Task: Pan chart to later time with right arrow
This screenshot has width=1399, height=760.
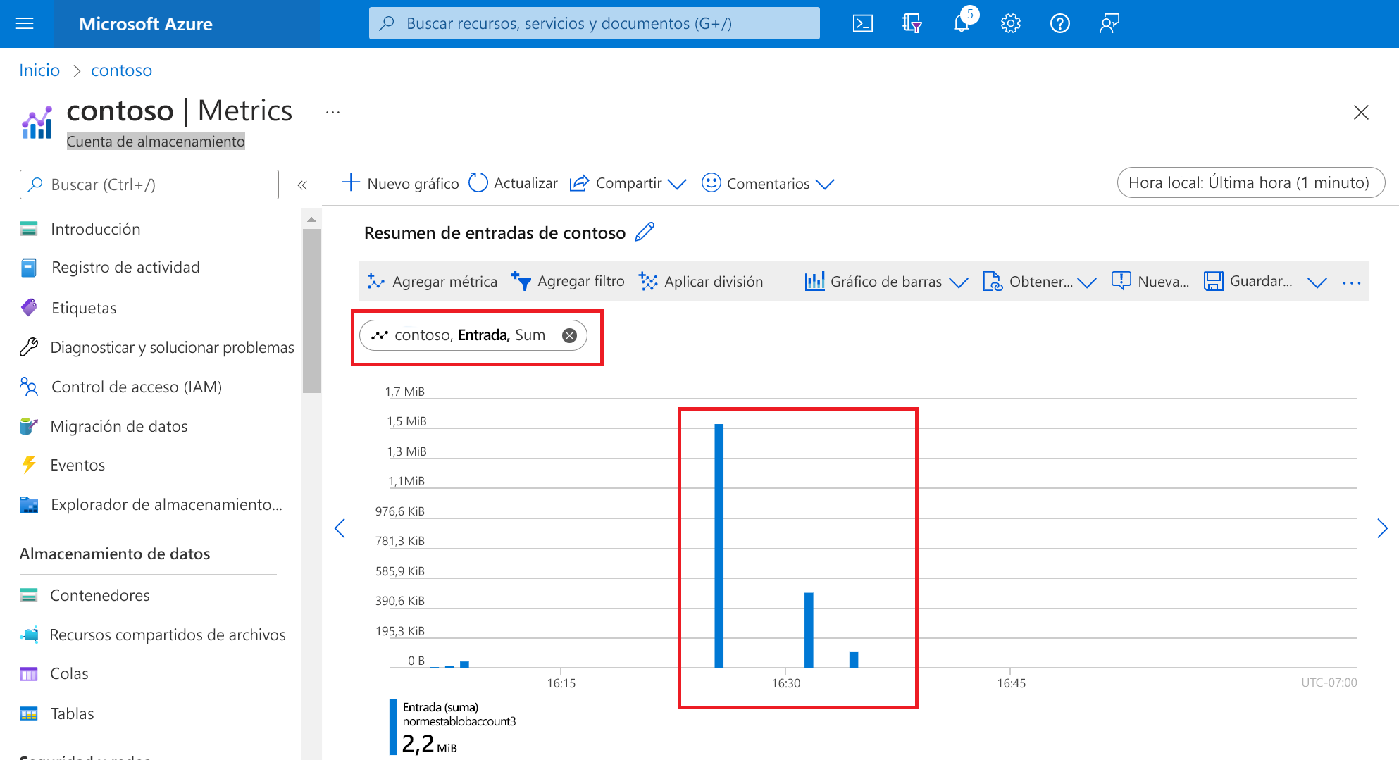Action: pos(1382,528)
